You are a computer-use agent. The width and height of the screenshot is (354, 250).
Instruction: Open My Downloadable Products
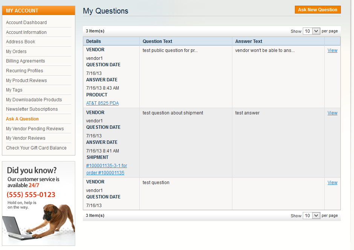pyautogui.click(x=34, y=99)
